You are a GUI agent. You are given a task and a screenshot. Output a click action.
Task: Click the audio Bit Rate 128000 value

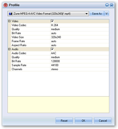pyautogui.click(x=55, y=61)
